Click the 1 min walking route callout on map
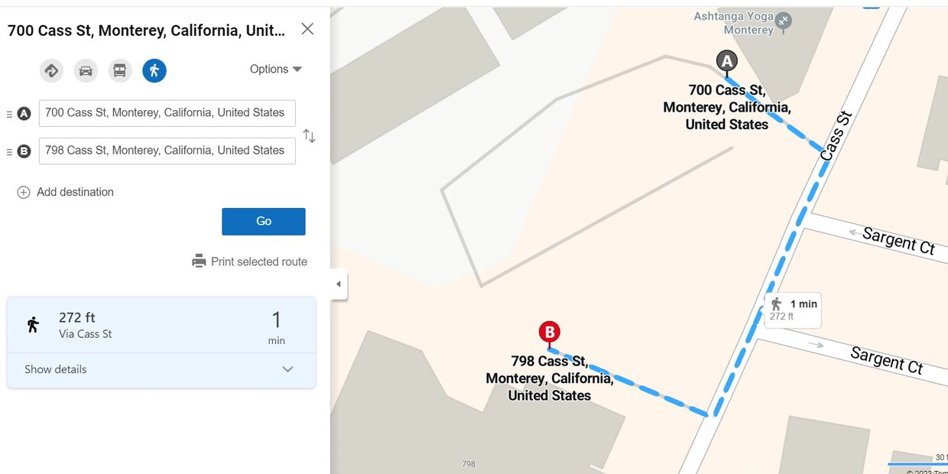Image resolution: width=948 pixels, height=474 pixels. [x=793, y=310]
